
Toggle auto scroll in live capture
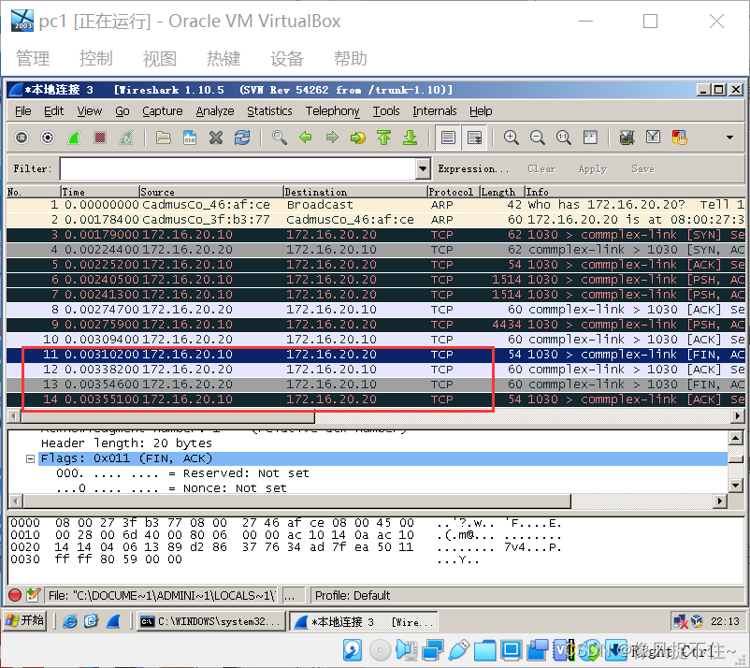[x=474, y=138]
